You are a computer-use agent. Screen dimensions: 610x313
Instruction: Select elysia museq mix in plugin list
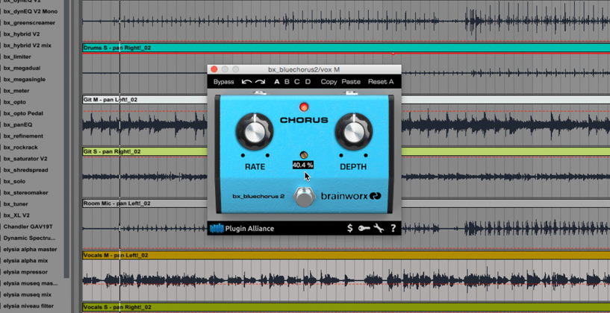coord(27,294)
